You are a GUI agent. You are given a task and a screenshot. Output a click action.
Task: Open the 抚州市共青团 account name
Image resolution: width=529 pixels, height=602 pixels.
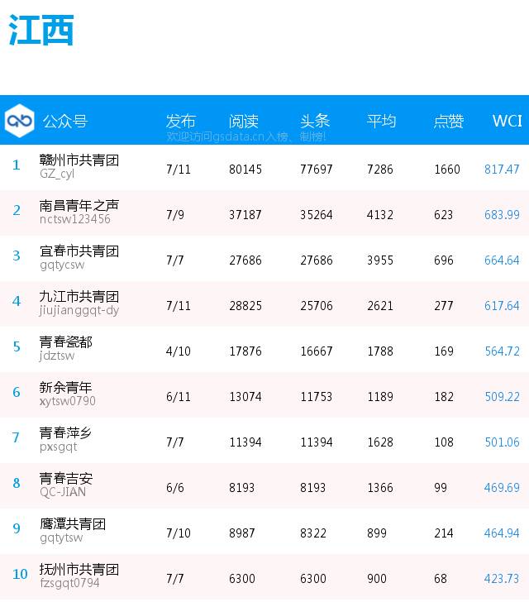click(x=79, y=570)
